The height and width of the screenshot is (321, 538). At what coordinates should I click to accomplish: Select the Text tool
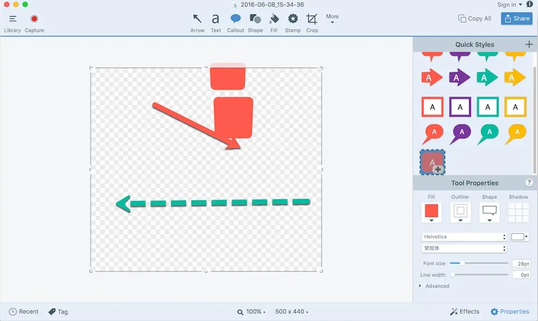(x=216, y=23)
